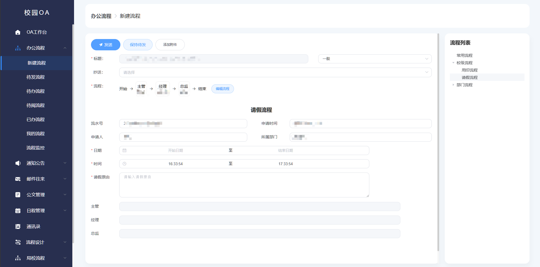This screenshot has width=540, height=267.
Task: Collapse the 校级流程 tree arrow
Action: [x=453, y=63]
